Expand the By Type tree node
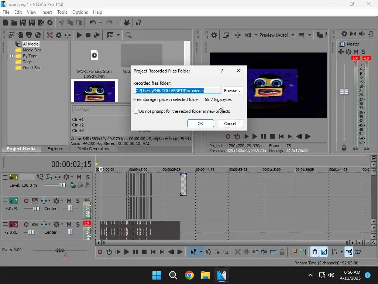The height and width of the screenshot is (284, 378). pyautogui.click(x=11, y=56)
